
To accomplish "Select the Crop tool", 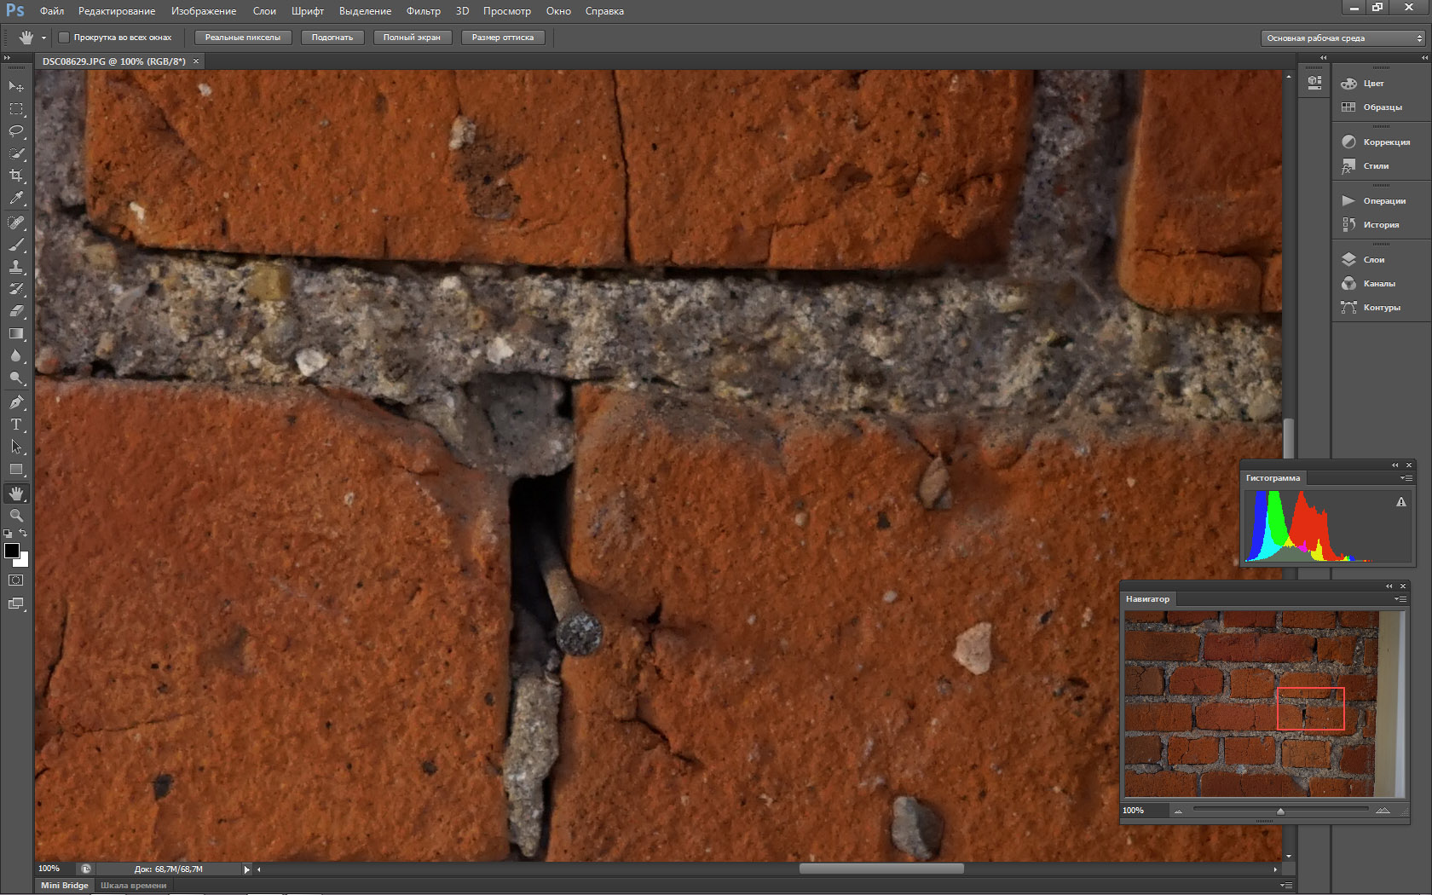I will pyautogui.click(x=16, y=176).
